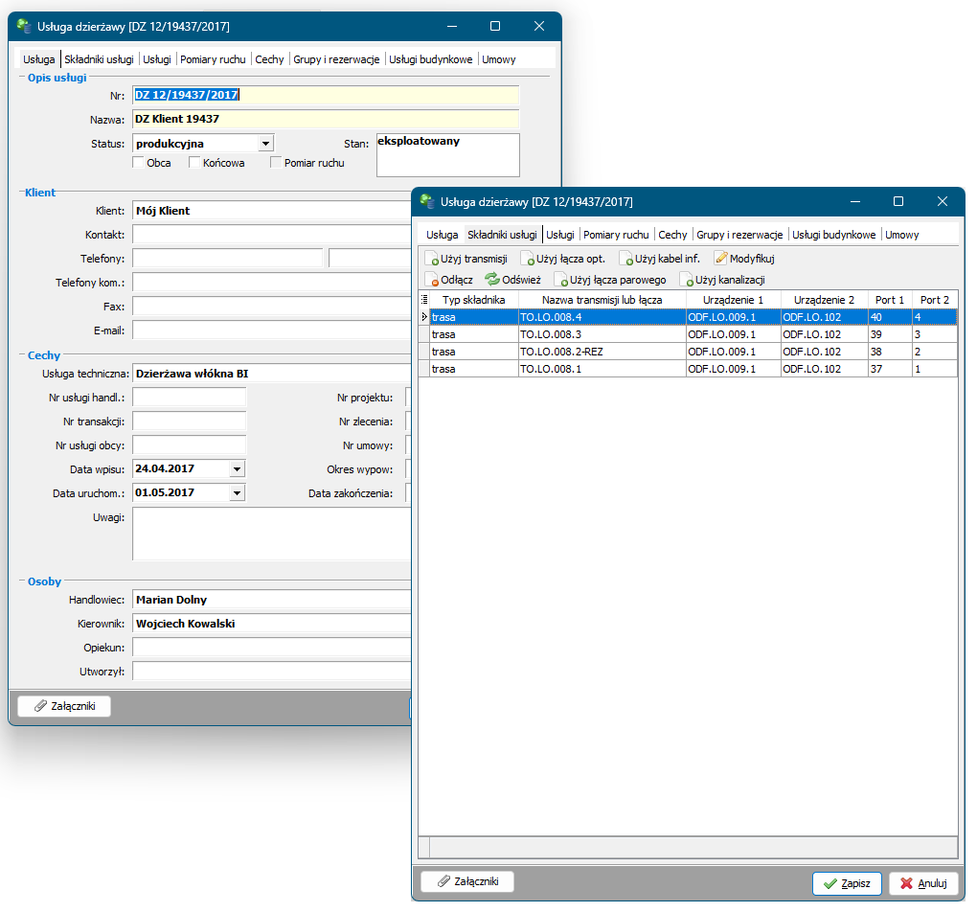Click the Port 1 column header
Viewport: 977px width, 912px height.
point(890,300)
